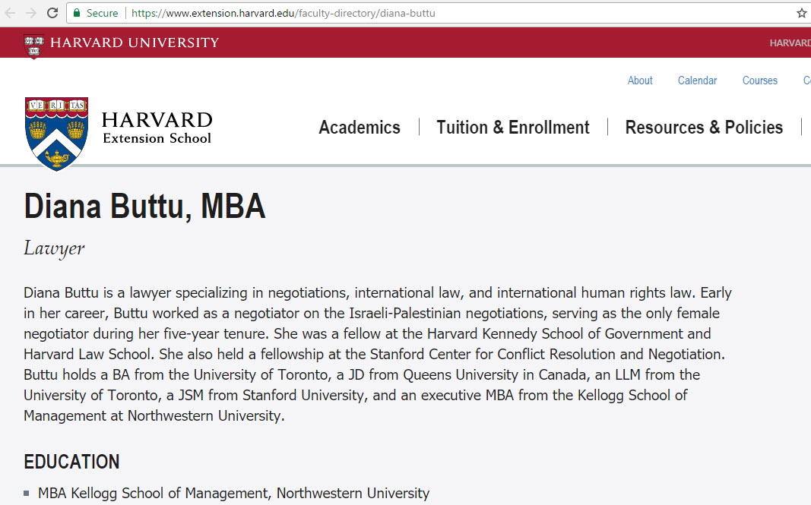Click the small Harvard shield in red banner
The image size is (811, 505).
[33, 43]
